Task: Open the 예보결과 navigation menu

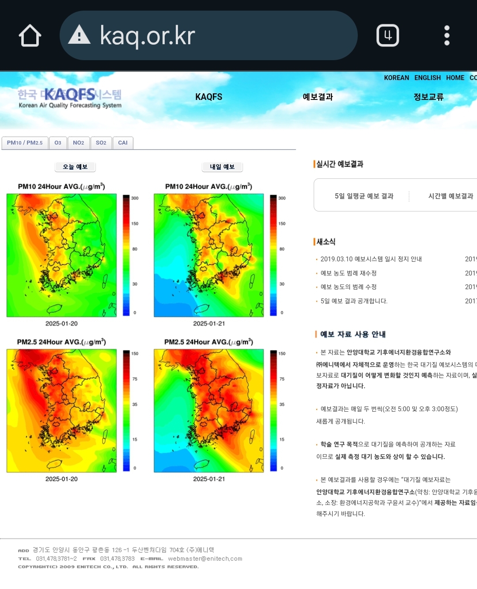Action: (x=318, y=97)
